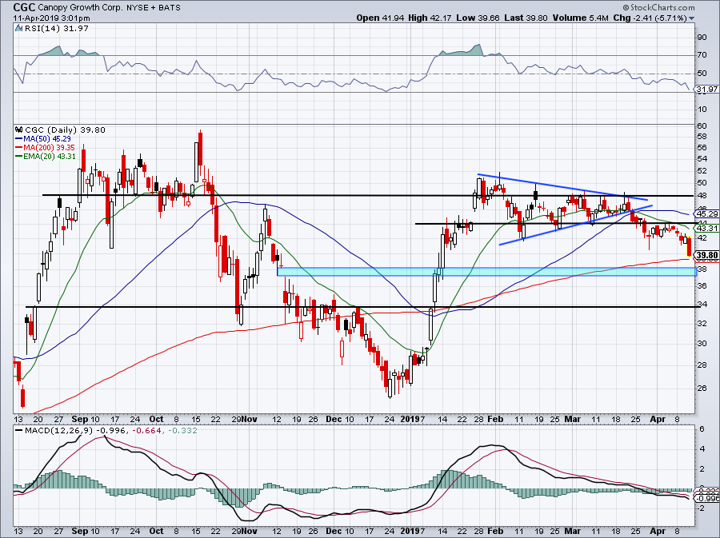
Task: Click the StockCharts.com copyright label
Action: pos(659,7)
